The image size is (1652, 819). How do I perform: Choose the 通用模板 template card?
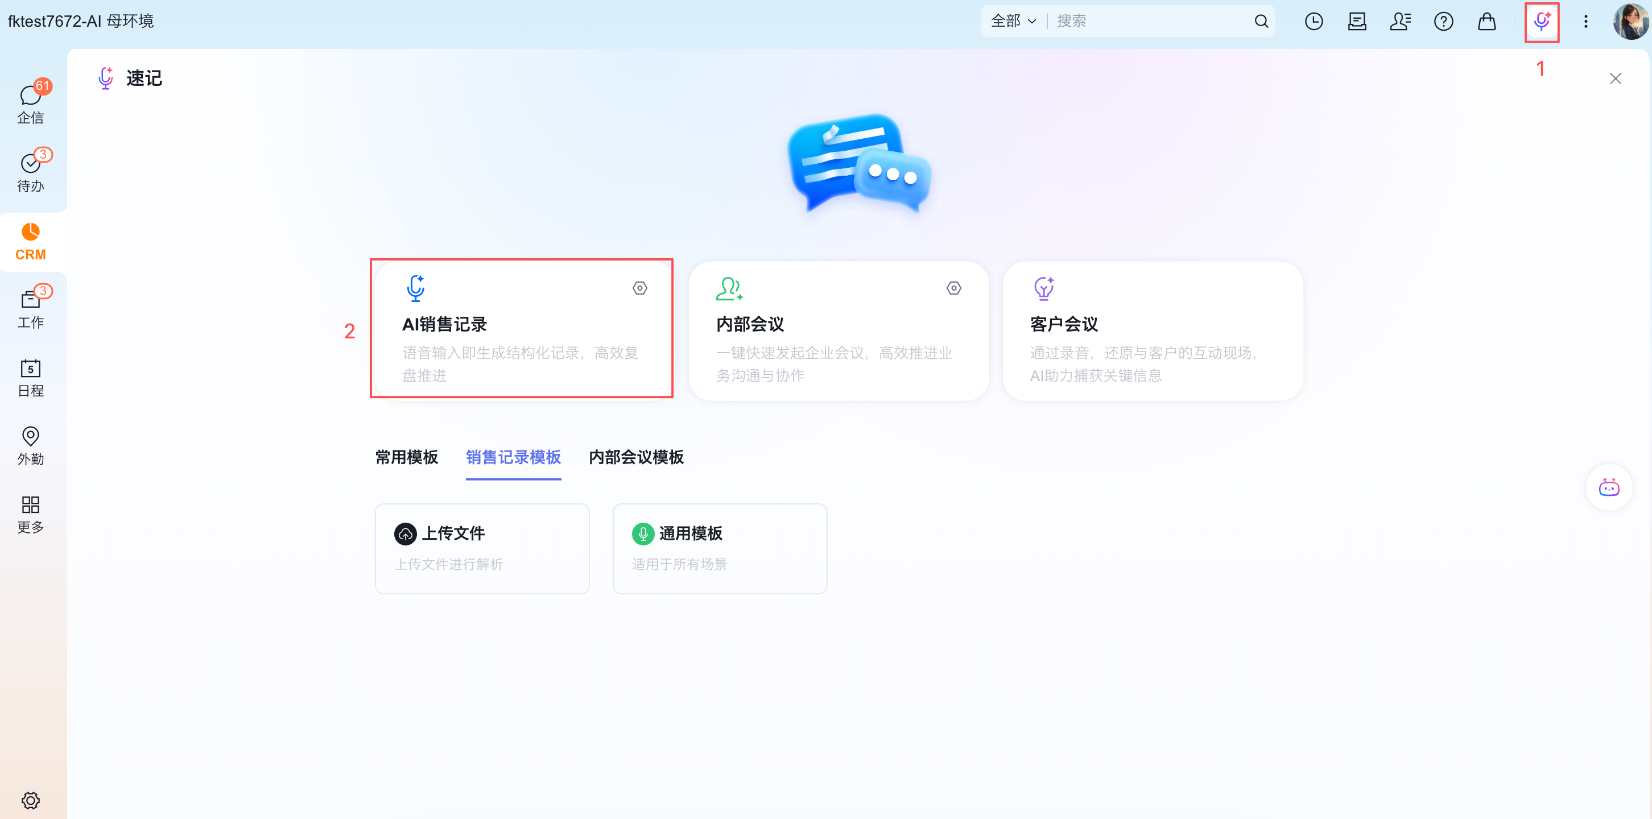pyautogui.click(x=719, y=548)
